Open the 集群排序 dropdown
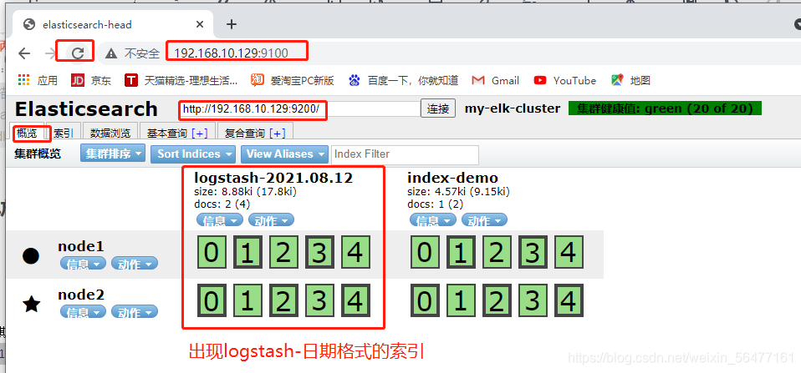The width and height of the screenshot is (801, 373). (113, 154)
